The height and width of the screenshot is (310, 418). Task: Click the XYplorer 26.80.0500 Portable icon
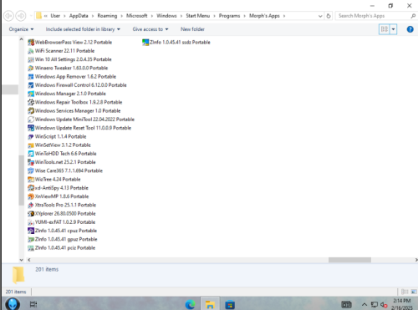click(x=31, y=214)
